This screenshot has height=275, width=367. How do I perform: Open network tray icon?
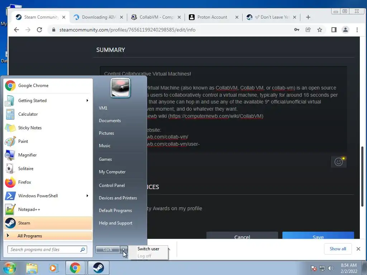(x=322, y=268)
